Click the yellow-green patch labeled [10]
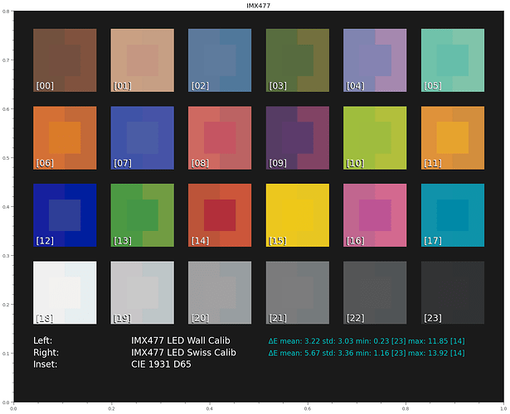Image resolution: width=510 pixels, height=414 pixels. tap(375, 137)
